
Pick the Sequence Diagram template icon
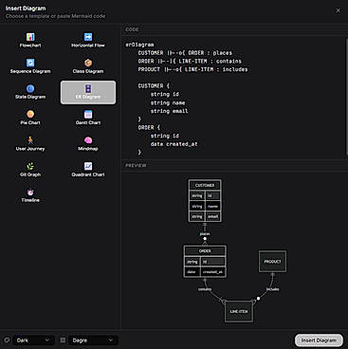pyautogui.click(x=30, y=63)
